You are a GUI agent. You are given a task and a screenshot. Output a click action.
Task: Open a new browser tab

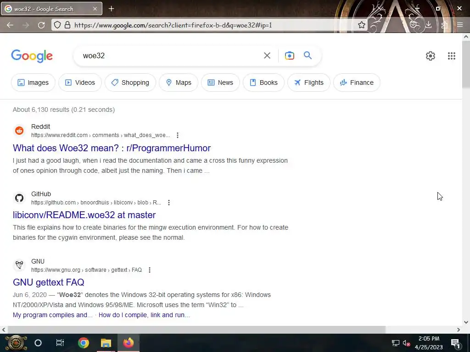coord(111,9)
